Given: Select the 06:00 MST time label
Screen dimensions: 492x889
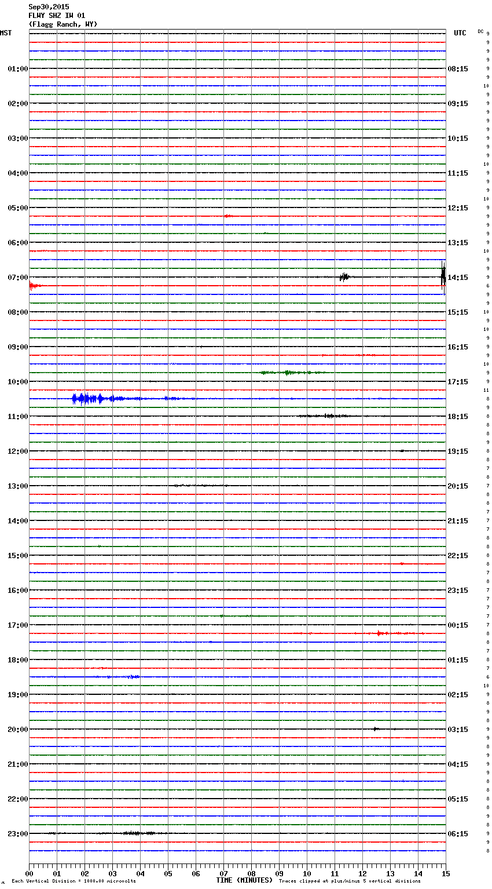Looking at the screenshot, I should click(x=18, y=243).
